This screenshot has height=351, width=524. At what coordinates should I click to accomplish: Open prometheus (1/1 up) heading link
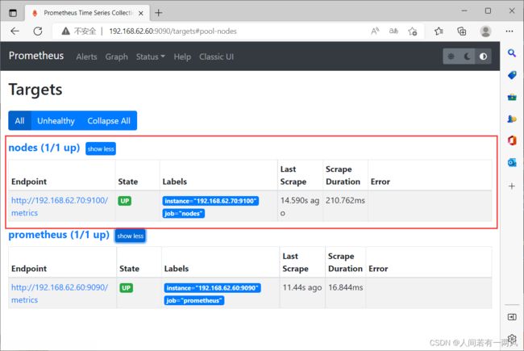click(x=59, y=235)
